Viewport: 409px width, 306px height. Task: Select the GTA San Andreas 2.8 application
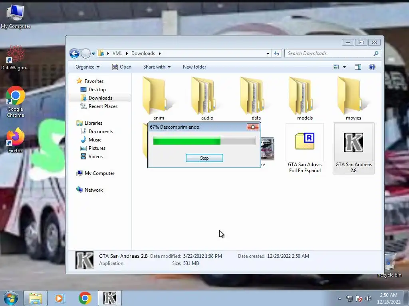click(x=353, y=148)
